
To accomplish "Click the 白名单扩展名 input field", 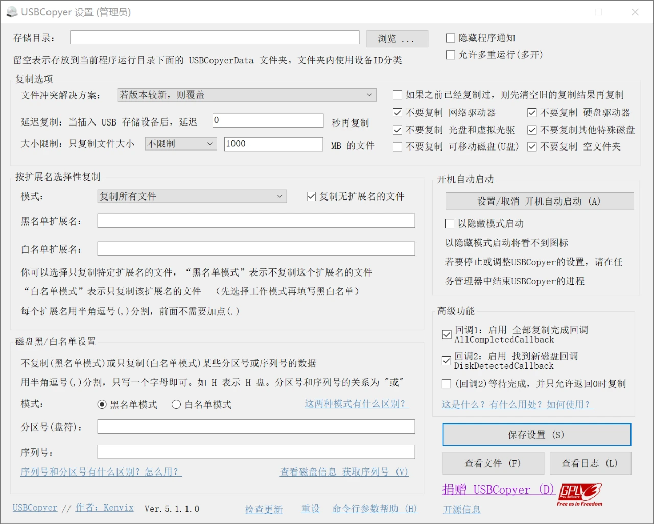I will click(x=256, y=248).
